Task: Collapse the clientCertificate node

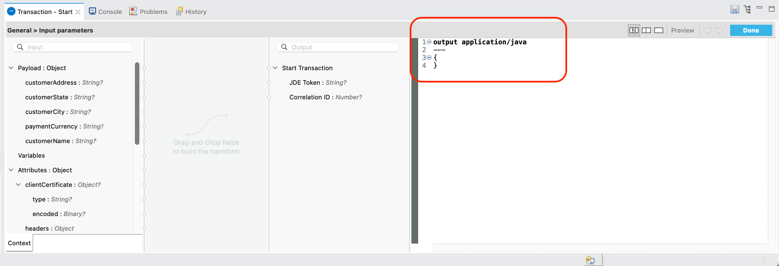Action: coord(19,185)
